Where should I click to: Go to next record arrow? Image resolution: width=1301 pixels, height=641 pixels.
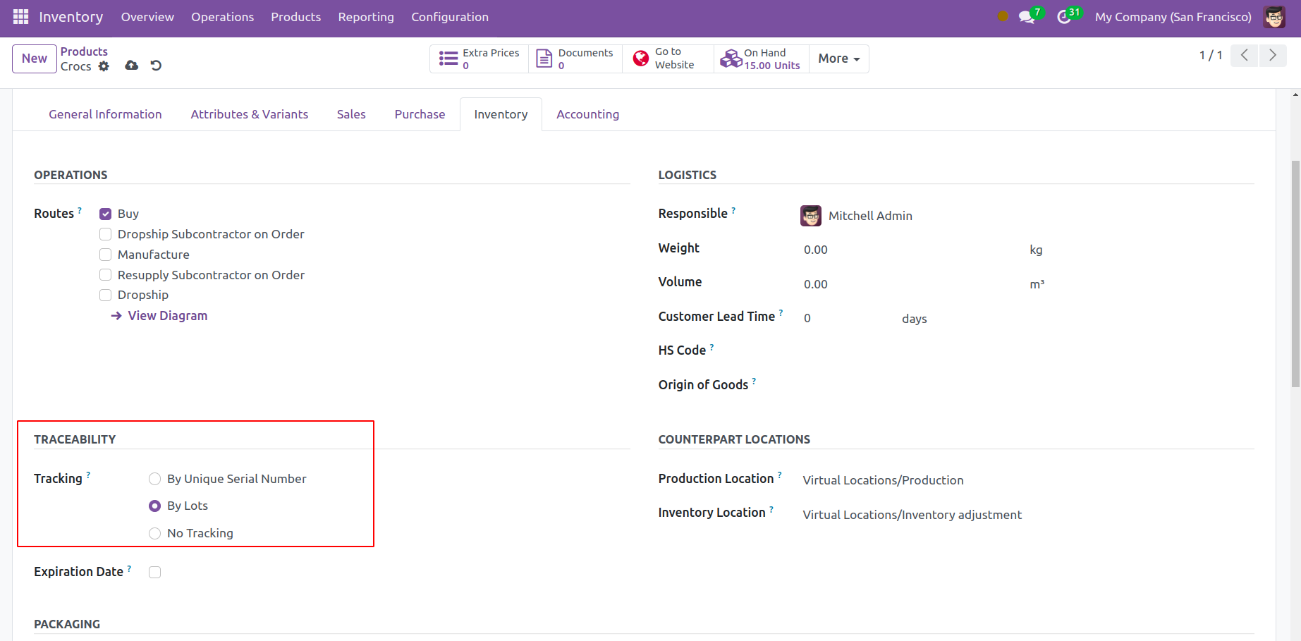click(x=1272, y=55)
